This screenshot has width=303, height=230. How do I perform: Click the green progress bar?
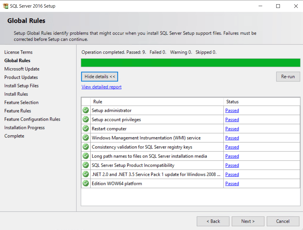190,62
